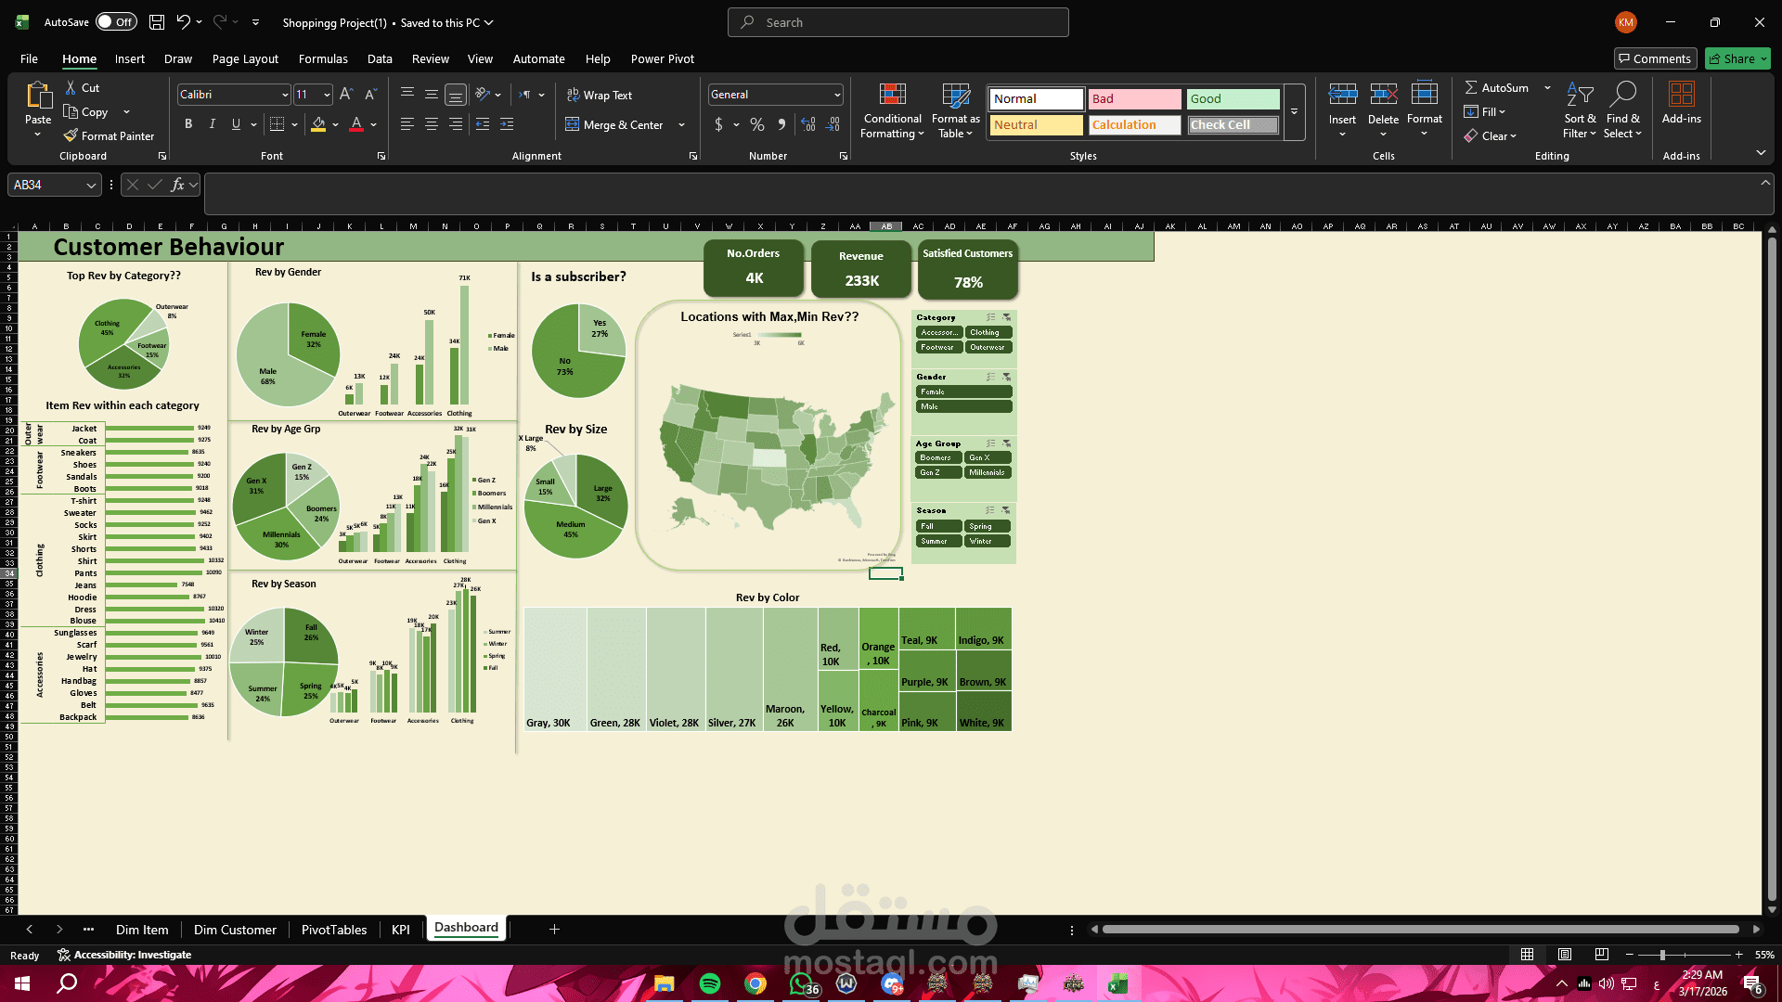The width and height of the screenshot is (1782, 1002).
Task: Open the General number format dropdown
Action: coord(836,95)
